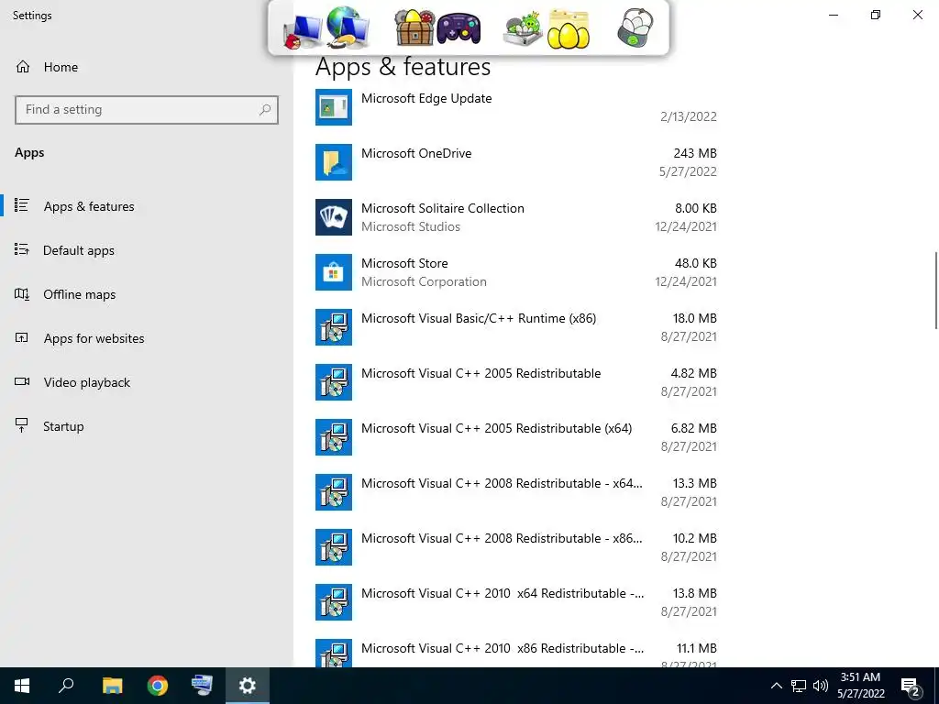Select Visual C++ 2008 Redistributable - x86 entry
Screen dimensions: 939x704
point(516,548)
